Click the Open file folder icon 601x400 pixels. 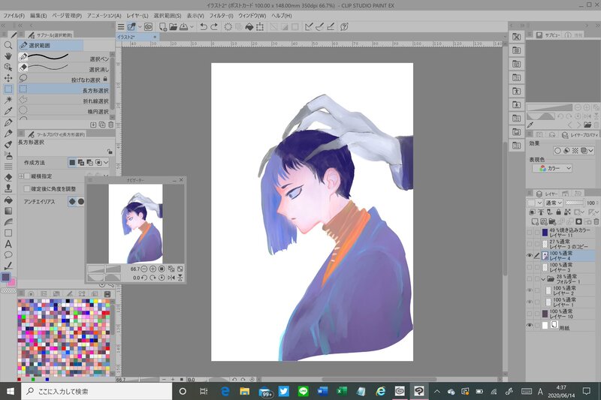(173, 26)
